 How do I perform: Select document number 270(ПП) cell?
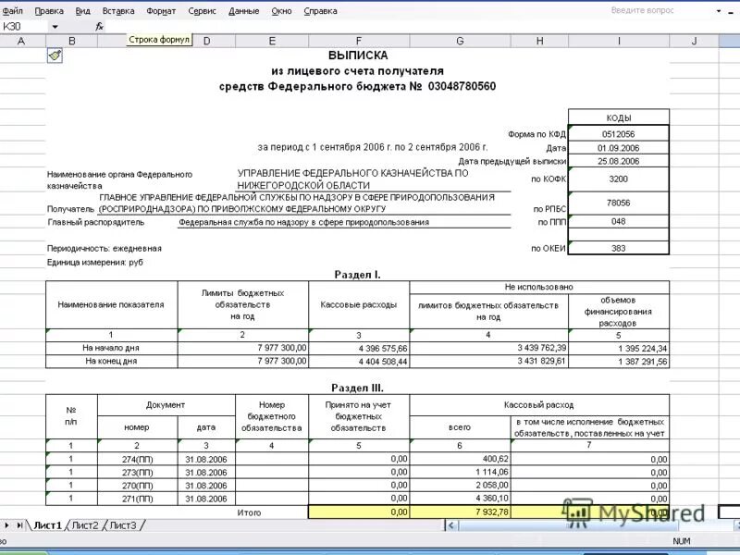[137, 486]
